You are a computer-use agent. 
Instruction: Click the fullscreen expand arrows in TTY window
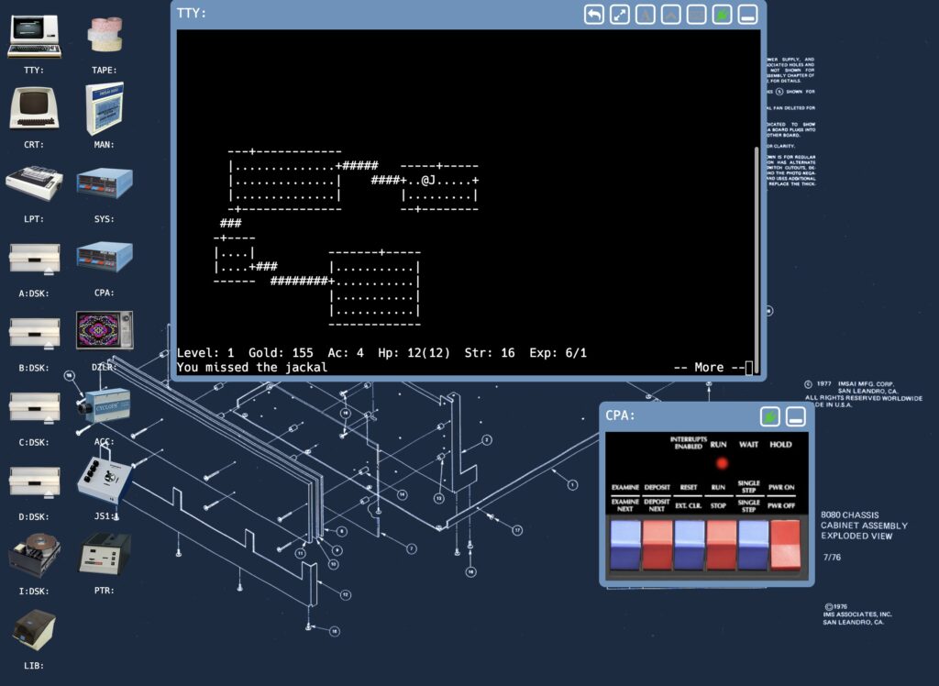[x=620, y=15]
